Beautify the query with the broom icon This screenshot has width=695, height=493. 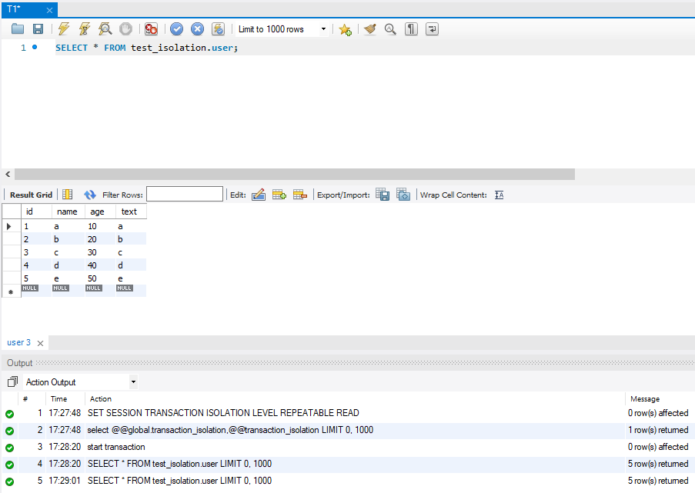coord(369,29)
